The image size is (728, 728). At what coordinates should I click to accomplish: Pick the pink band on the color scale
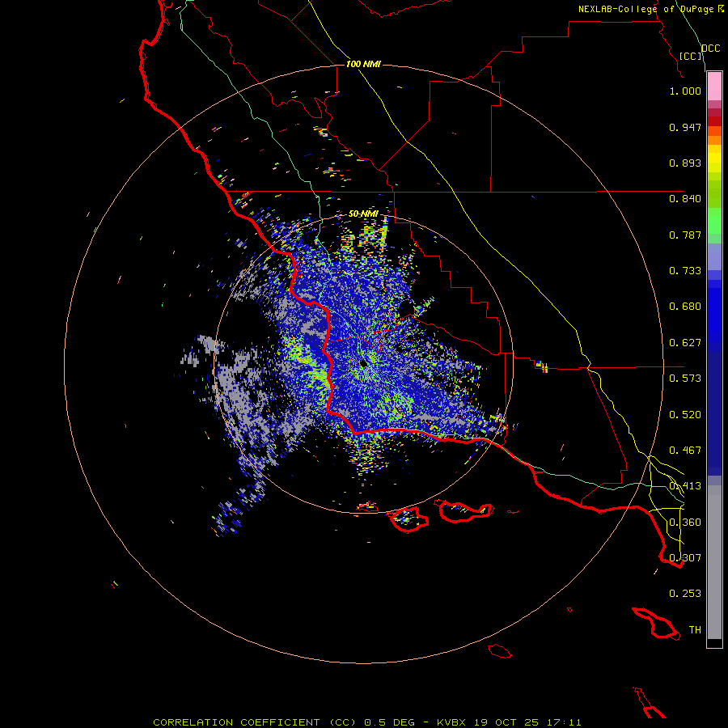(x=714, y=87)
